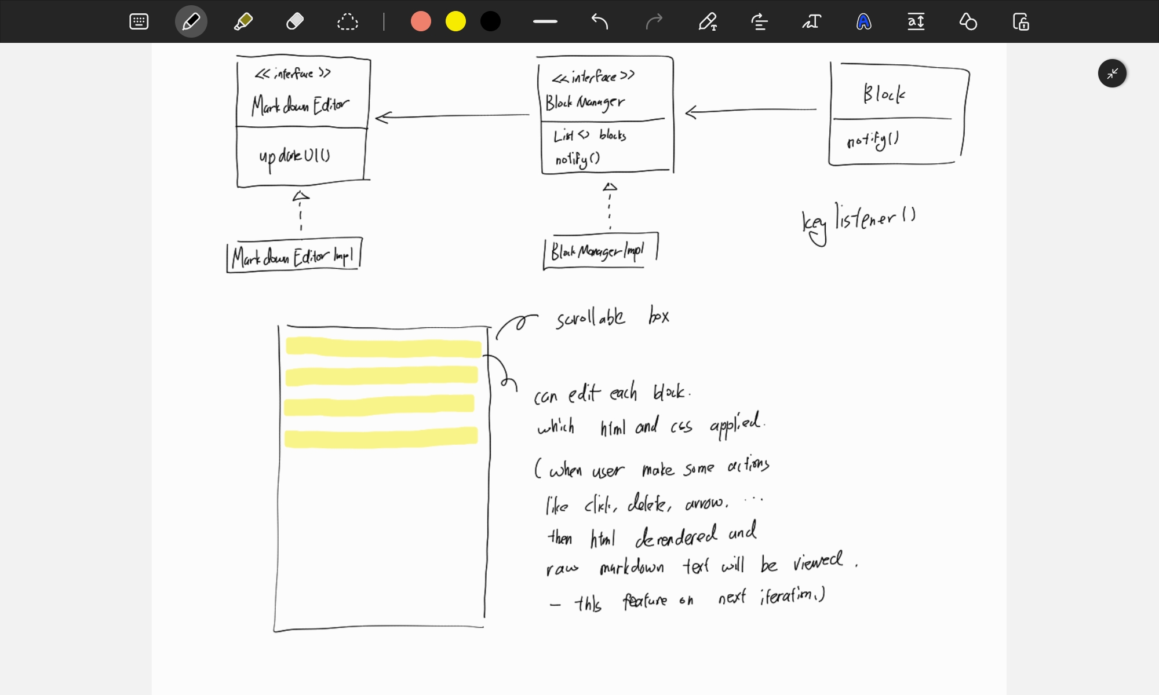Redo the undone stroke

pyautogui.click(x=654, y=22)
